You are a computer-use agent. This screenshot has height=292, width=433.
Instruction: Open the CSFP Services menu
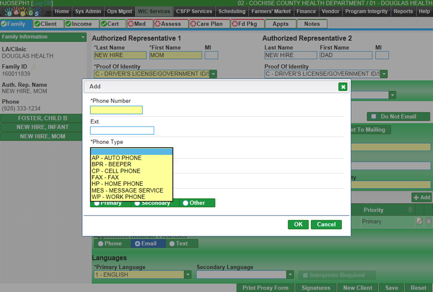pos(194,11)
